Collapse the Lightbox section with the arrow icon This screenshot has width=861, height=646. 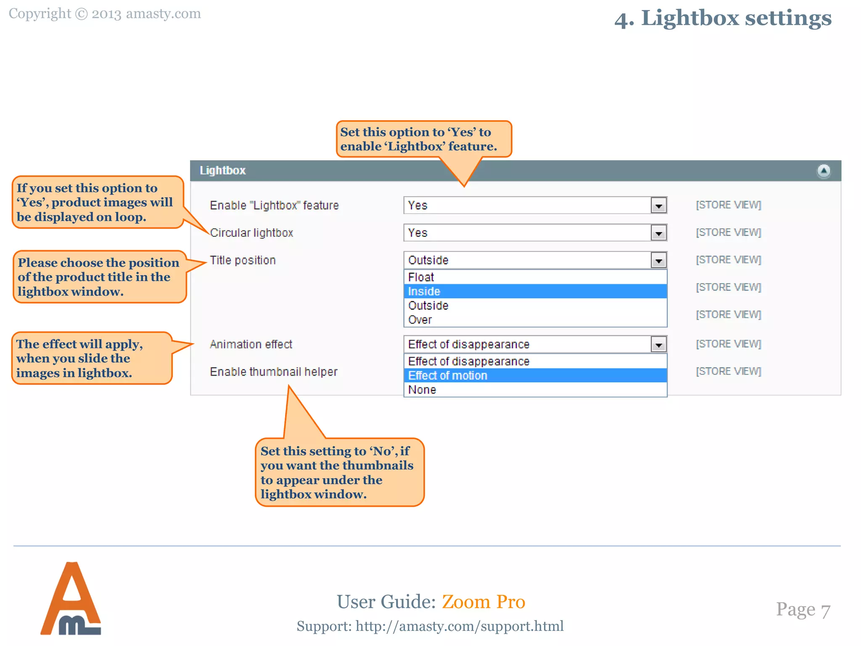click(824, 171)
